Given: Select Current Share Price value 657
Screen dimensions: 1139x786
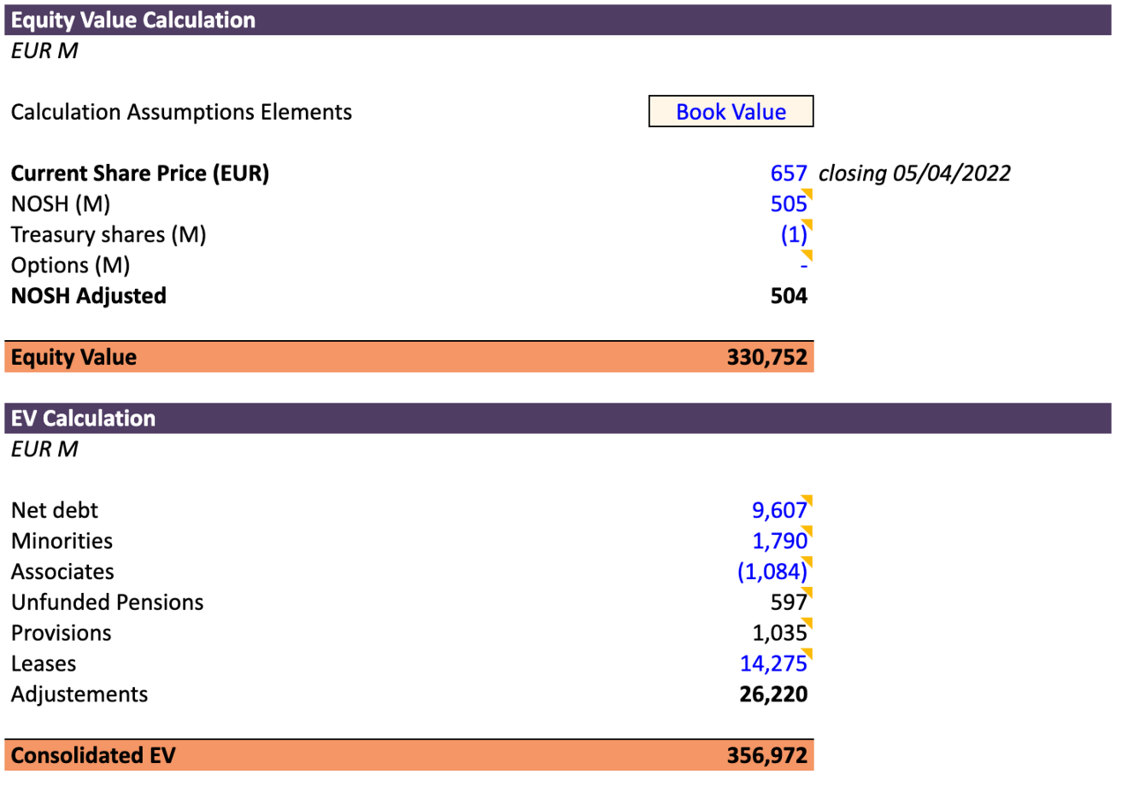Looking at the screenshot, I should coord(789,173).
